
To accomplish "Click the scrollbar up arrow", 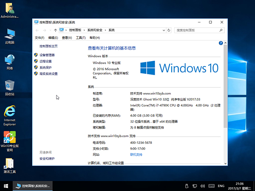I will (225, 43).
